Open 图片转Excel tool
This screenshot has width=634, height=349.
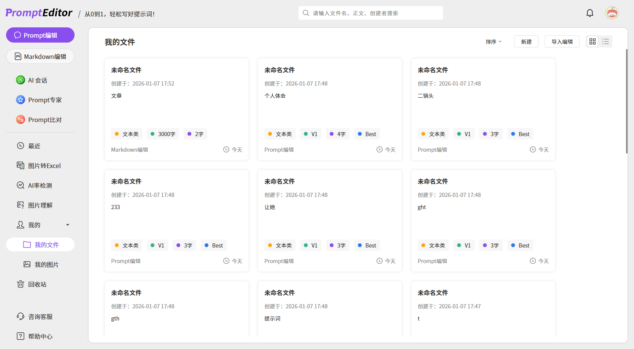coord(44,166)
